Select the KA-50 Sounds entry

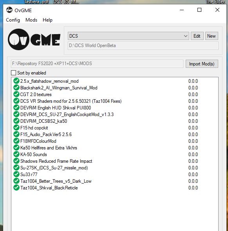34,155
